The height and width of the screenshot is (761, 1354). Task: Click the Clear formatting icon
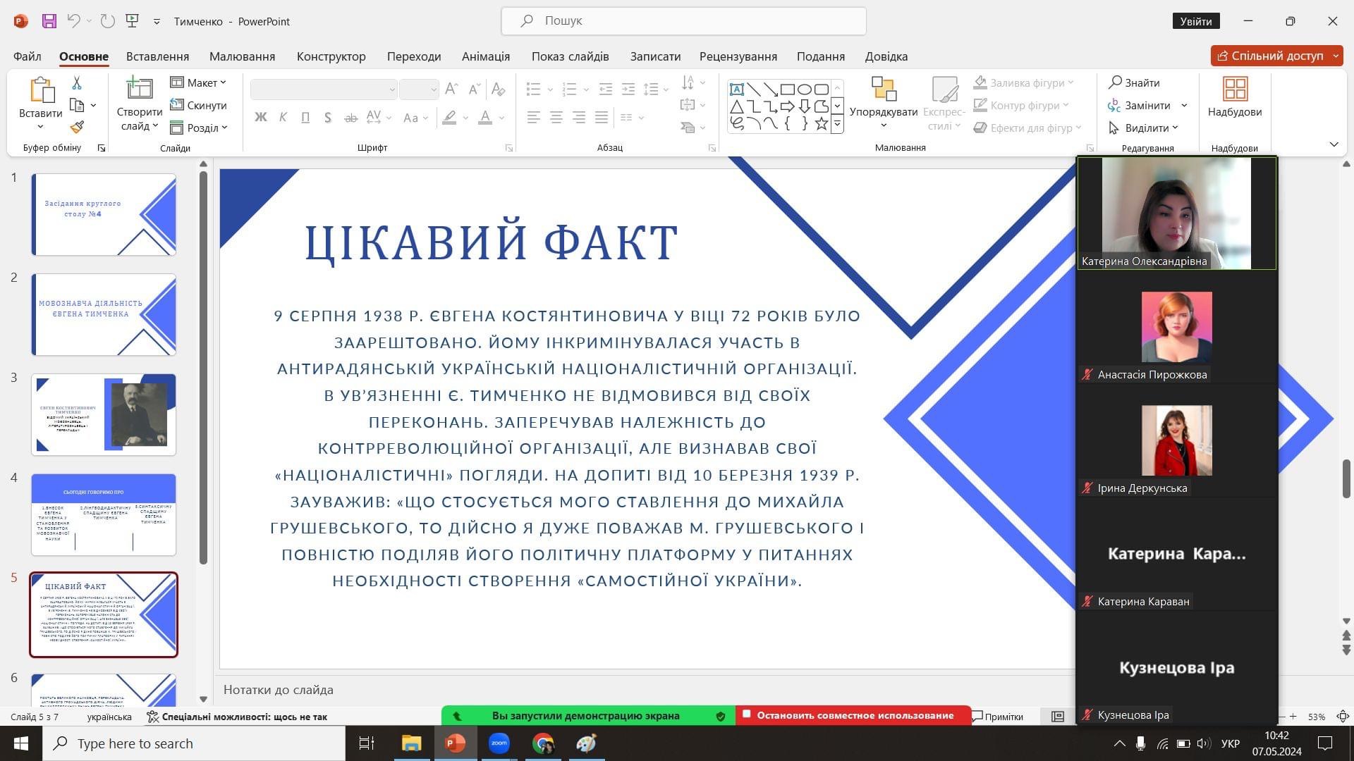point(498,89)
